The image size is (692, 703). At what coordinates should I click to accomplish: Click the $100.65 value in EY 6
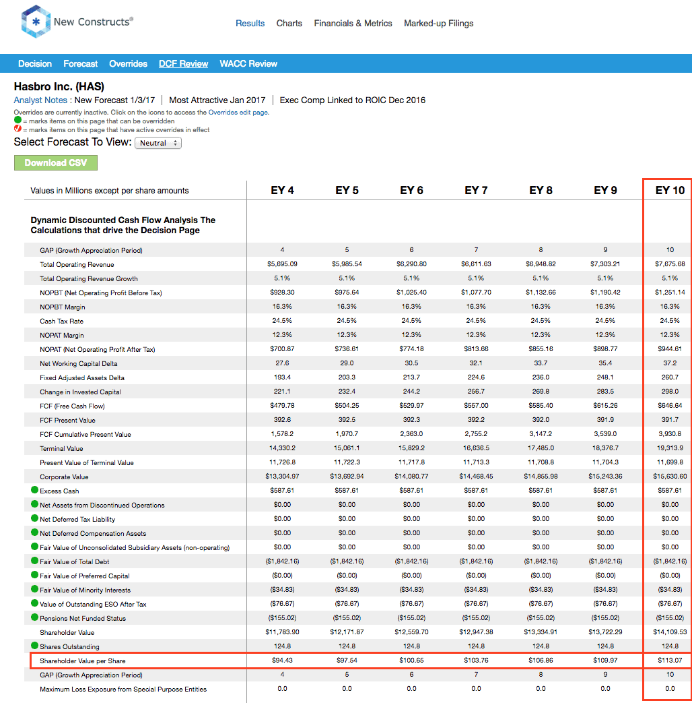click(x=411, y=660)
